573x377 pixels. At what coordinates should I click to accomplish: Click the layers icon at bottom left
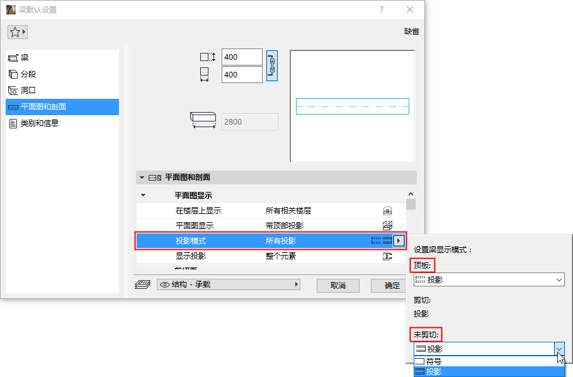[x=144, y=285]
